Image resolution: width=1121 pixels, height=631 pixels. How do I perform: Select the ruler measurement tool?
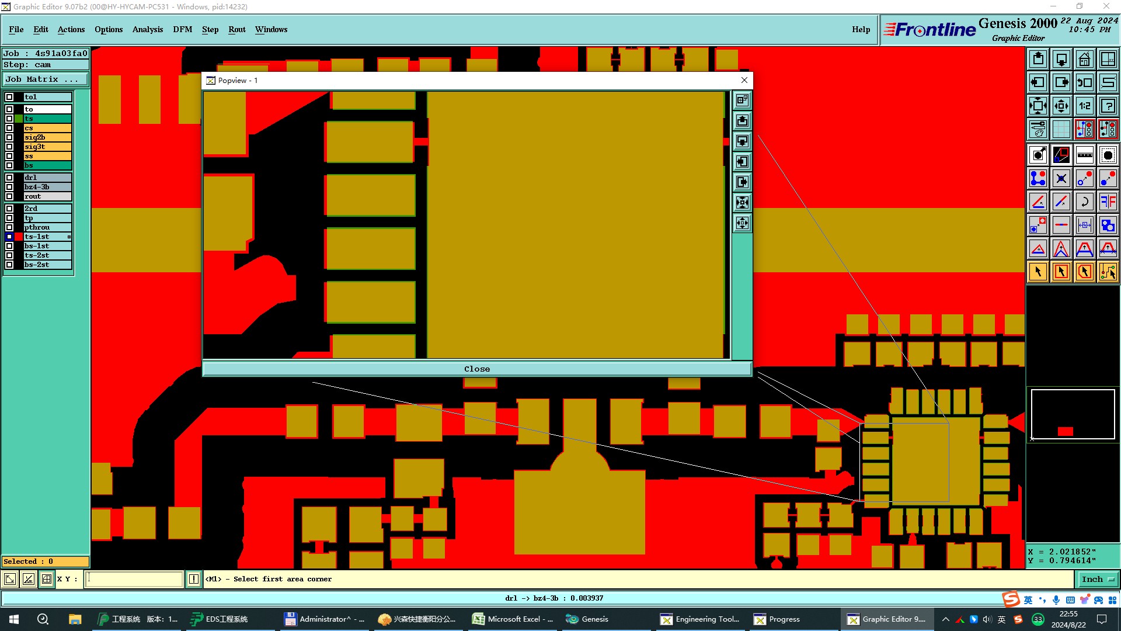pyautogui.click(x=1084, y=155)
